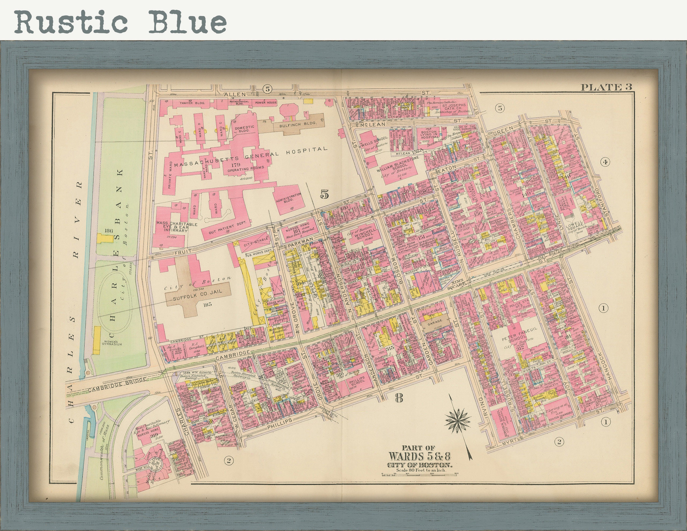Click the 'POWER HOUSE' label

(266, 102)
